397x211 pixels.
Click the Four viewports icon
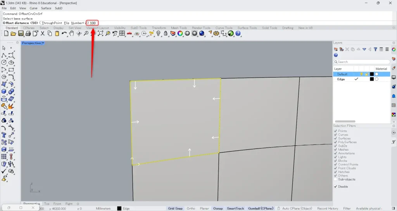click(122, 33)
